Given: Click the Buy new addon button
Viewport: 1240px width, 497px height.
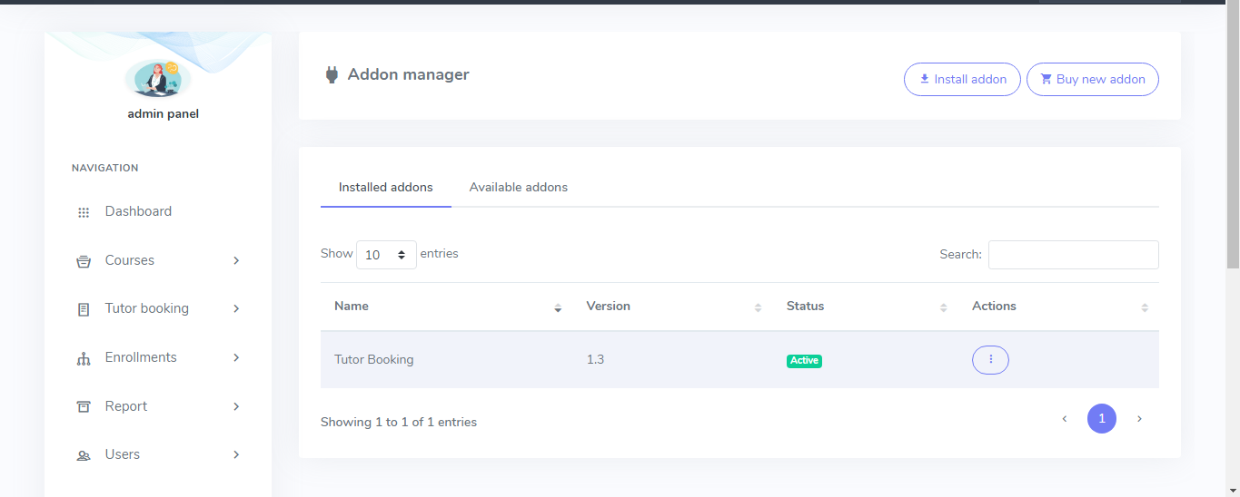Looking at the screenshot, I should (1092, 79).
